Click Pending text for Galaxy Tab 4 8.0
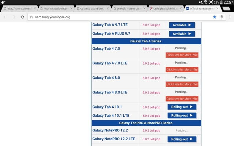The height and width of the screenshot is (146, 234). coord(181,77)
